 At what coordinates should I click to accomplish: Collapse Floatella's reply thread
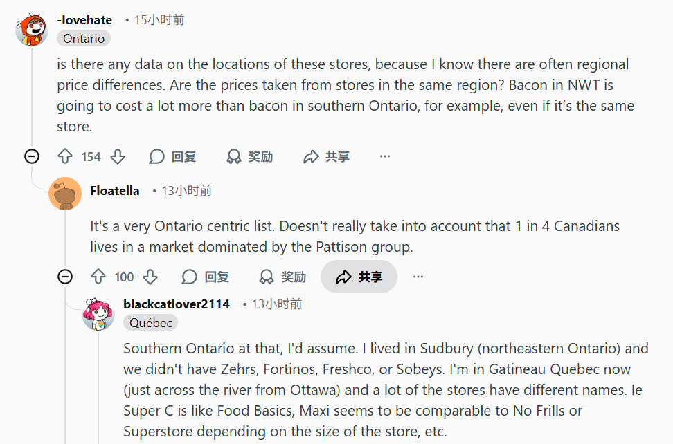tap(65, 277)
